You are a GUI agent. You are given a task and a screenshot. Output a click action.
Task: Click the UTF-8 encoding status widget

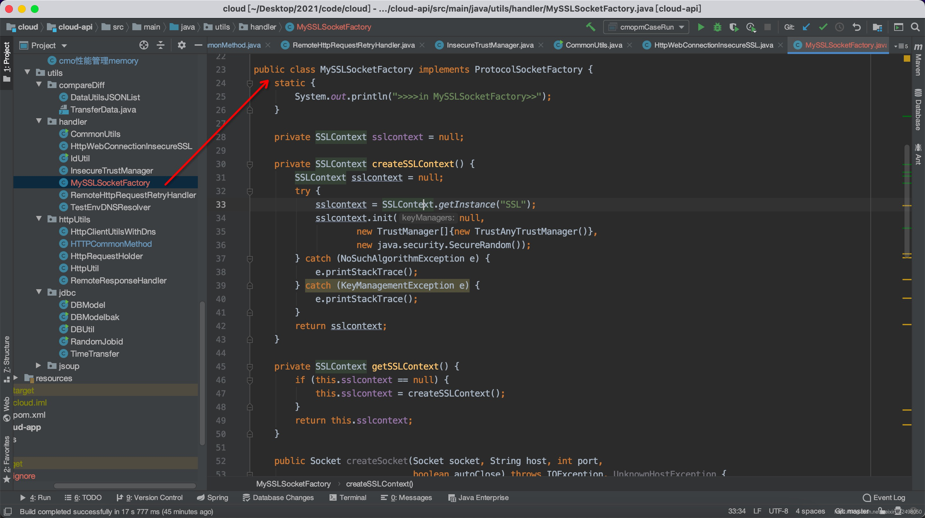pos(778,511)
